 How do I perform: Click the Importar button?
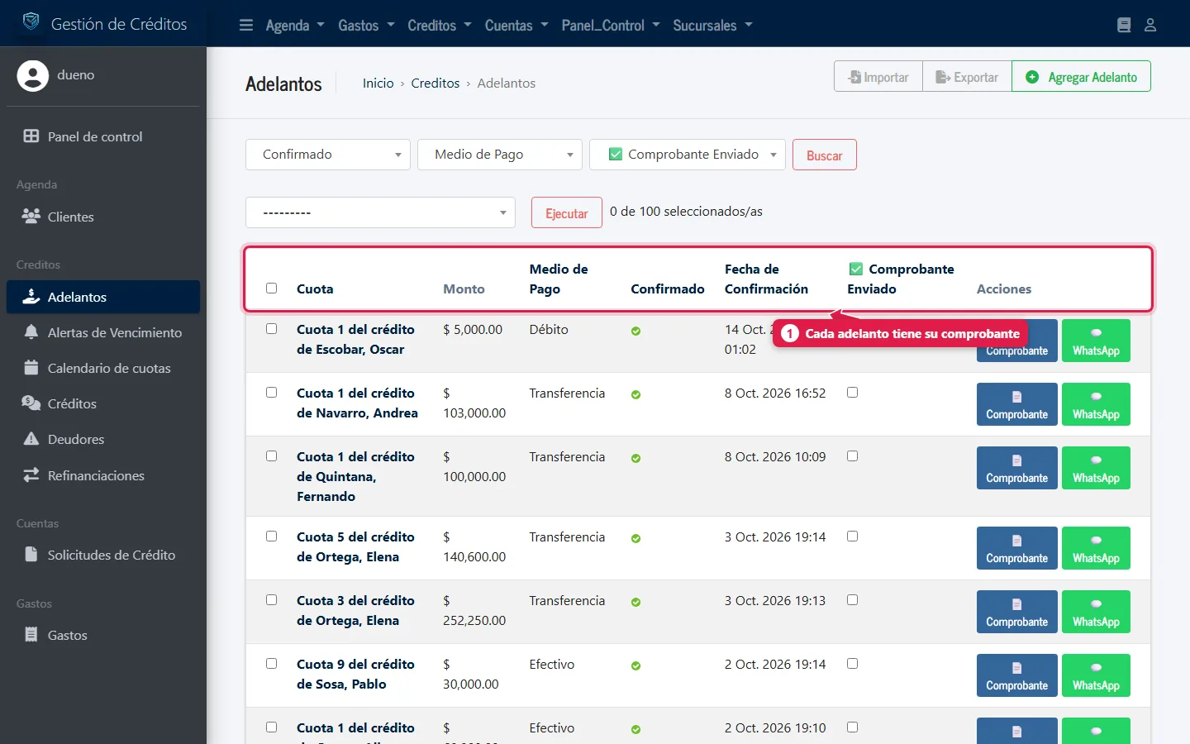pyautogui.click(x=878, y=77)
